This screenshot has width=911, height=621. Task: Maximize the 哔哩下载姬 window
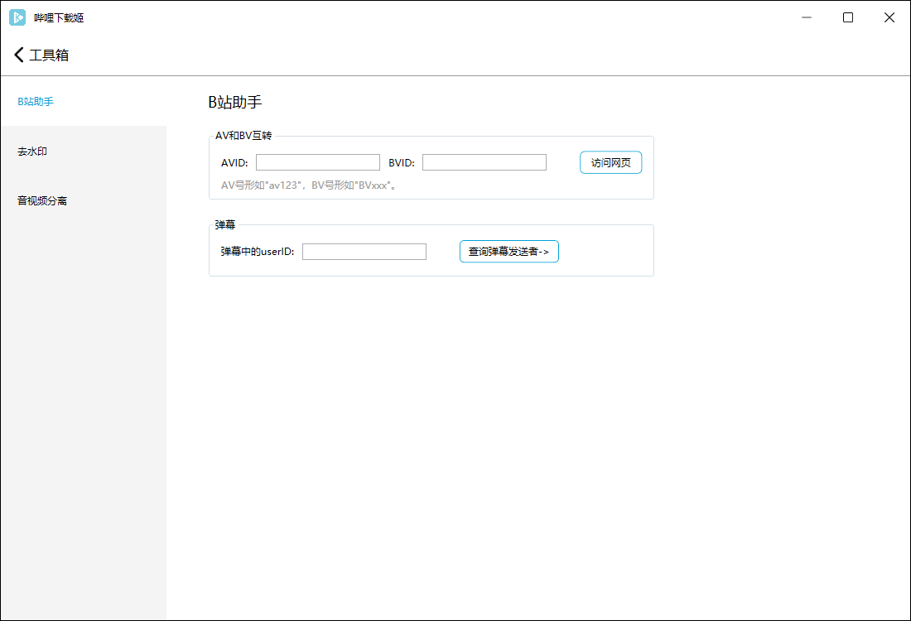[848, 17]
